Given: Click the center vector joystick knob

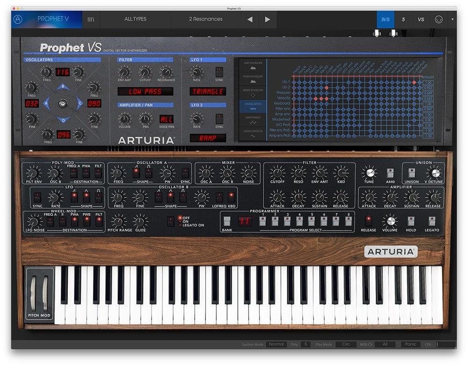Looking at the screenshot, I should pos(63,103).
